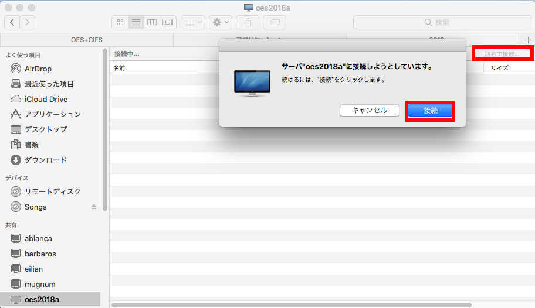Click the 別名で接続... button

(502, 53)
